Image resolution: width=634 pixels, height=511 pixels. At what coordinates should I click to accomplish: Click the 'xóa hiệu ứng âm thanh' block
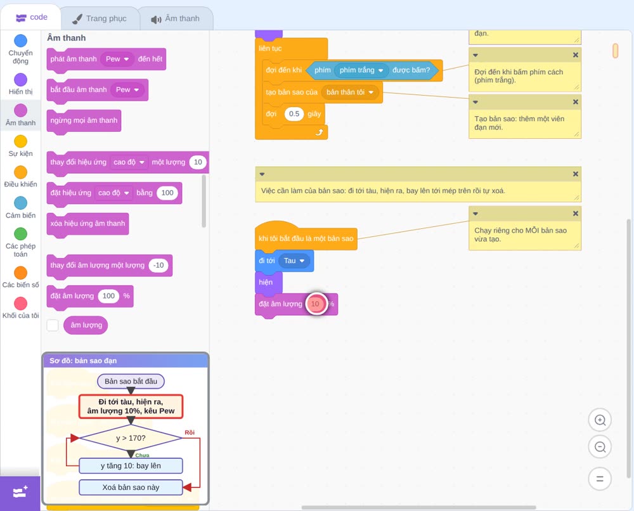[87, 224]
